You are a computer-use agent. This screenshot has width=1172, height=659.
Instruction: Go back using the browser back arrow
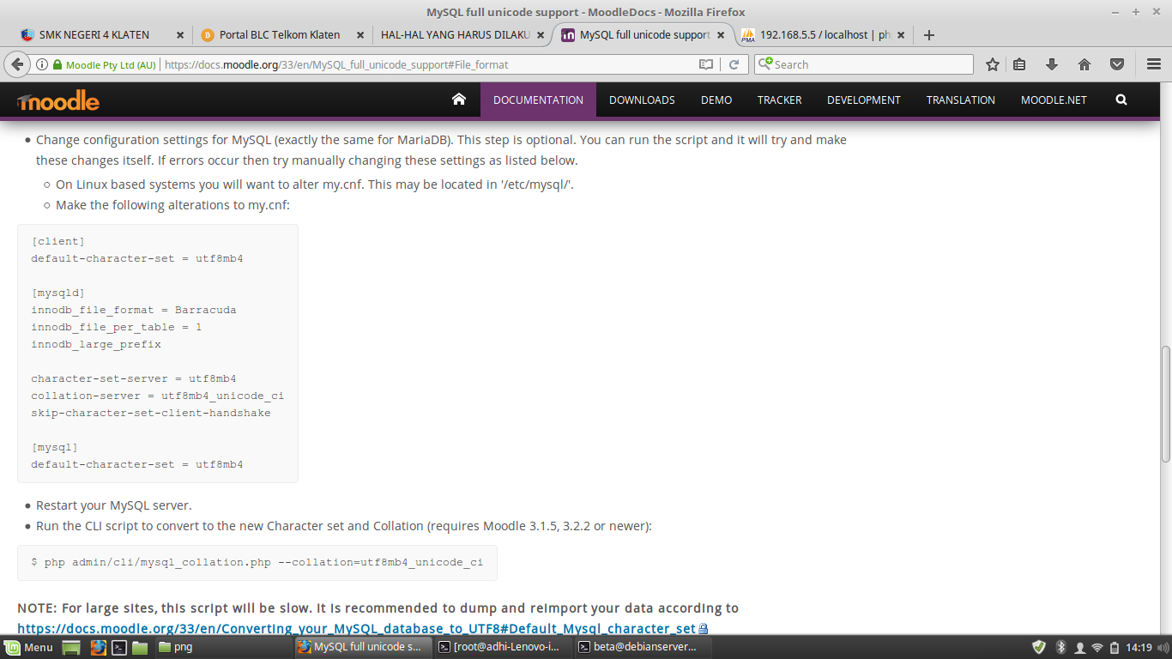(15, 64)
